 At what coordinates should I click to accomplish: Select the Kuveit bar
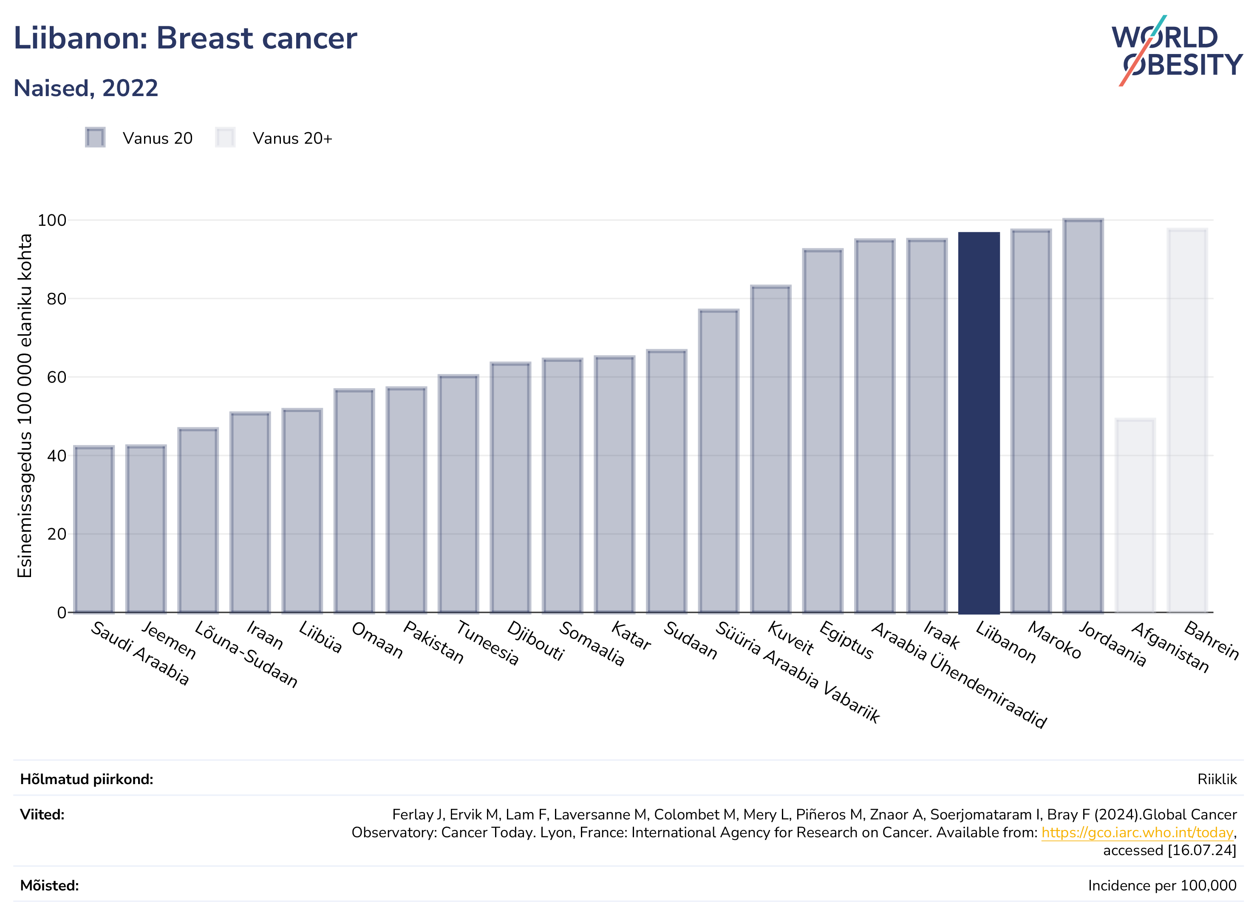[771, 449]
